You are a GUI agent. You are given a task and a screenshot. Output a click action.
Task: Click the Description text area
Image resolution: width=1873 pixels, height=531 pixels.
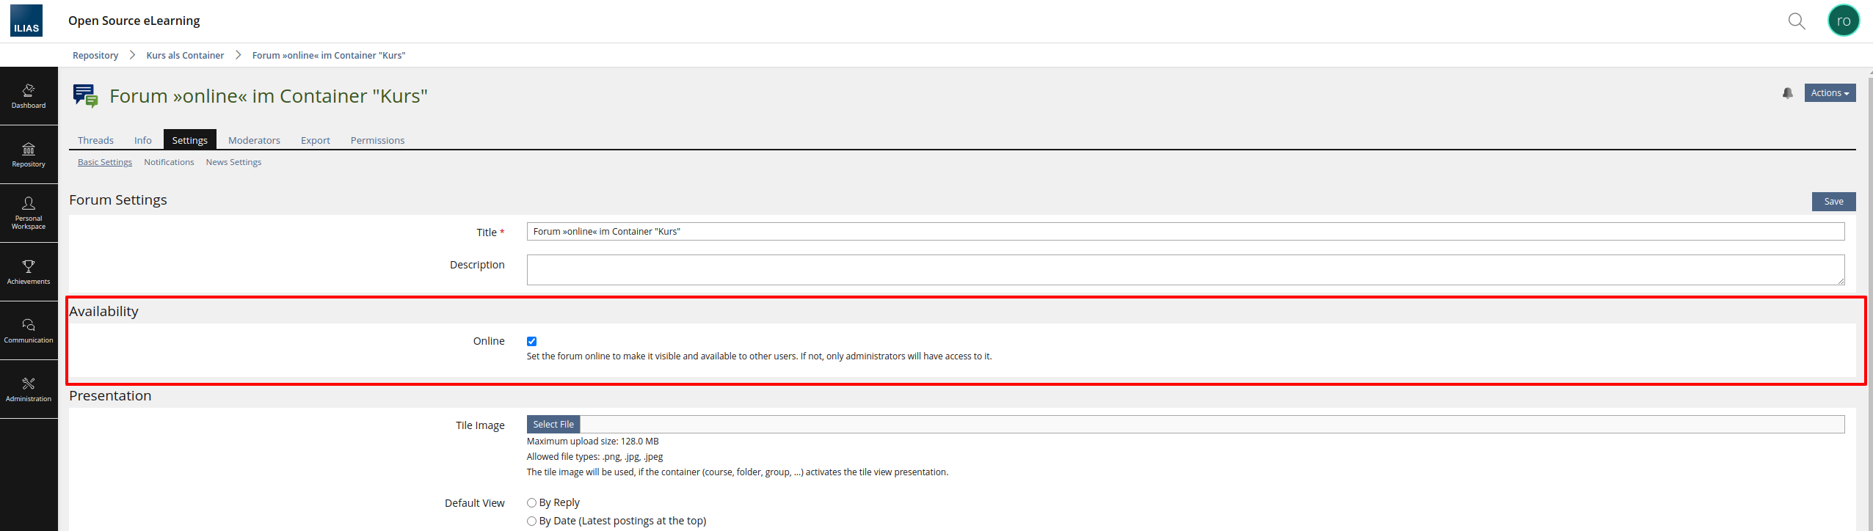[1185, 270]
